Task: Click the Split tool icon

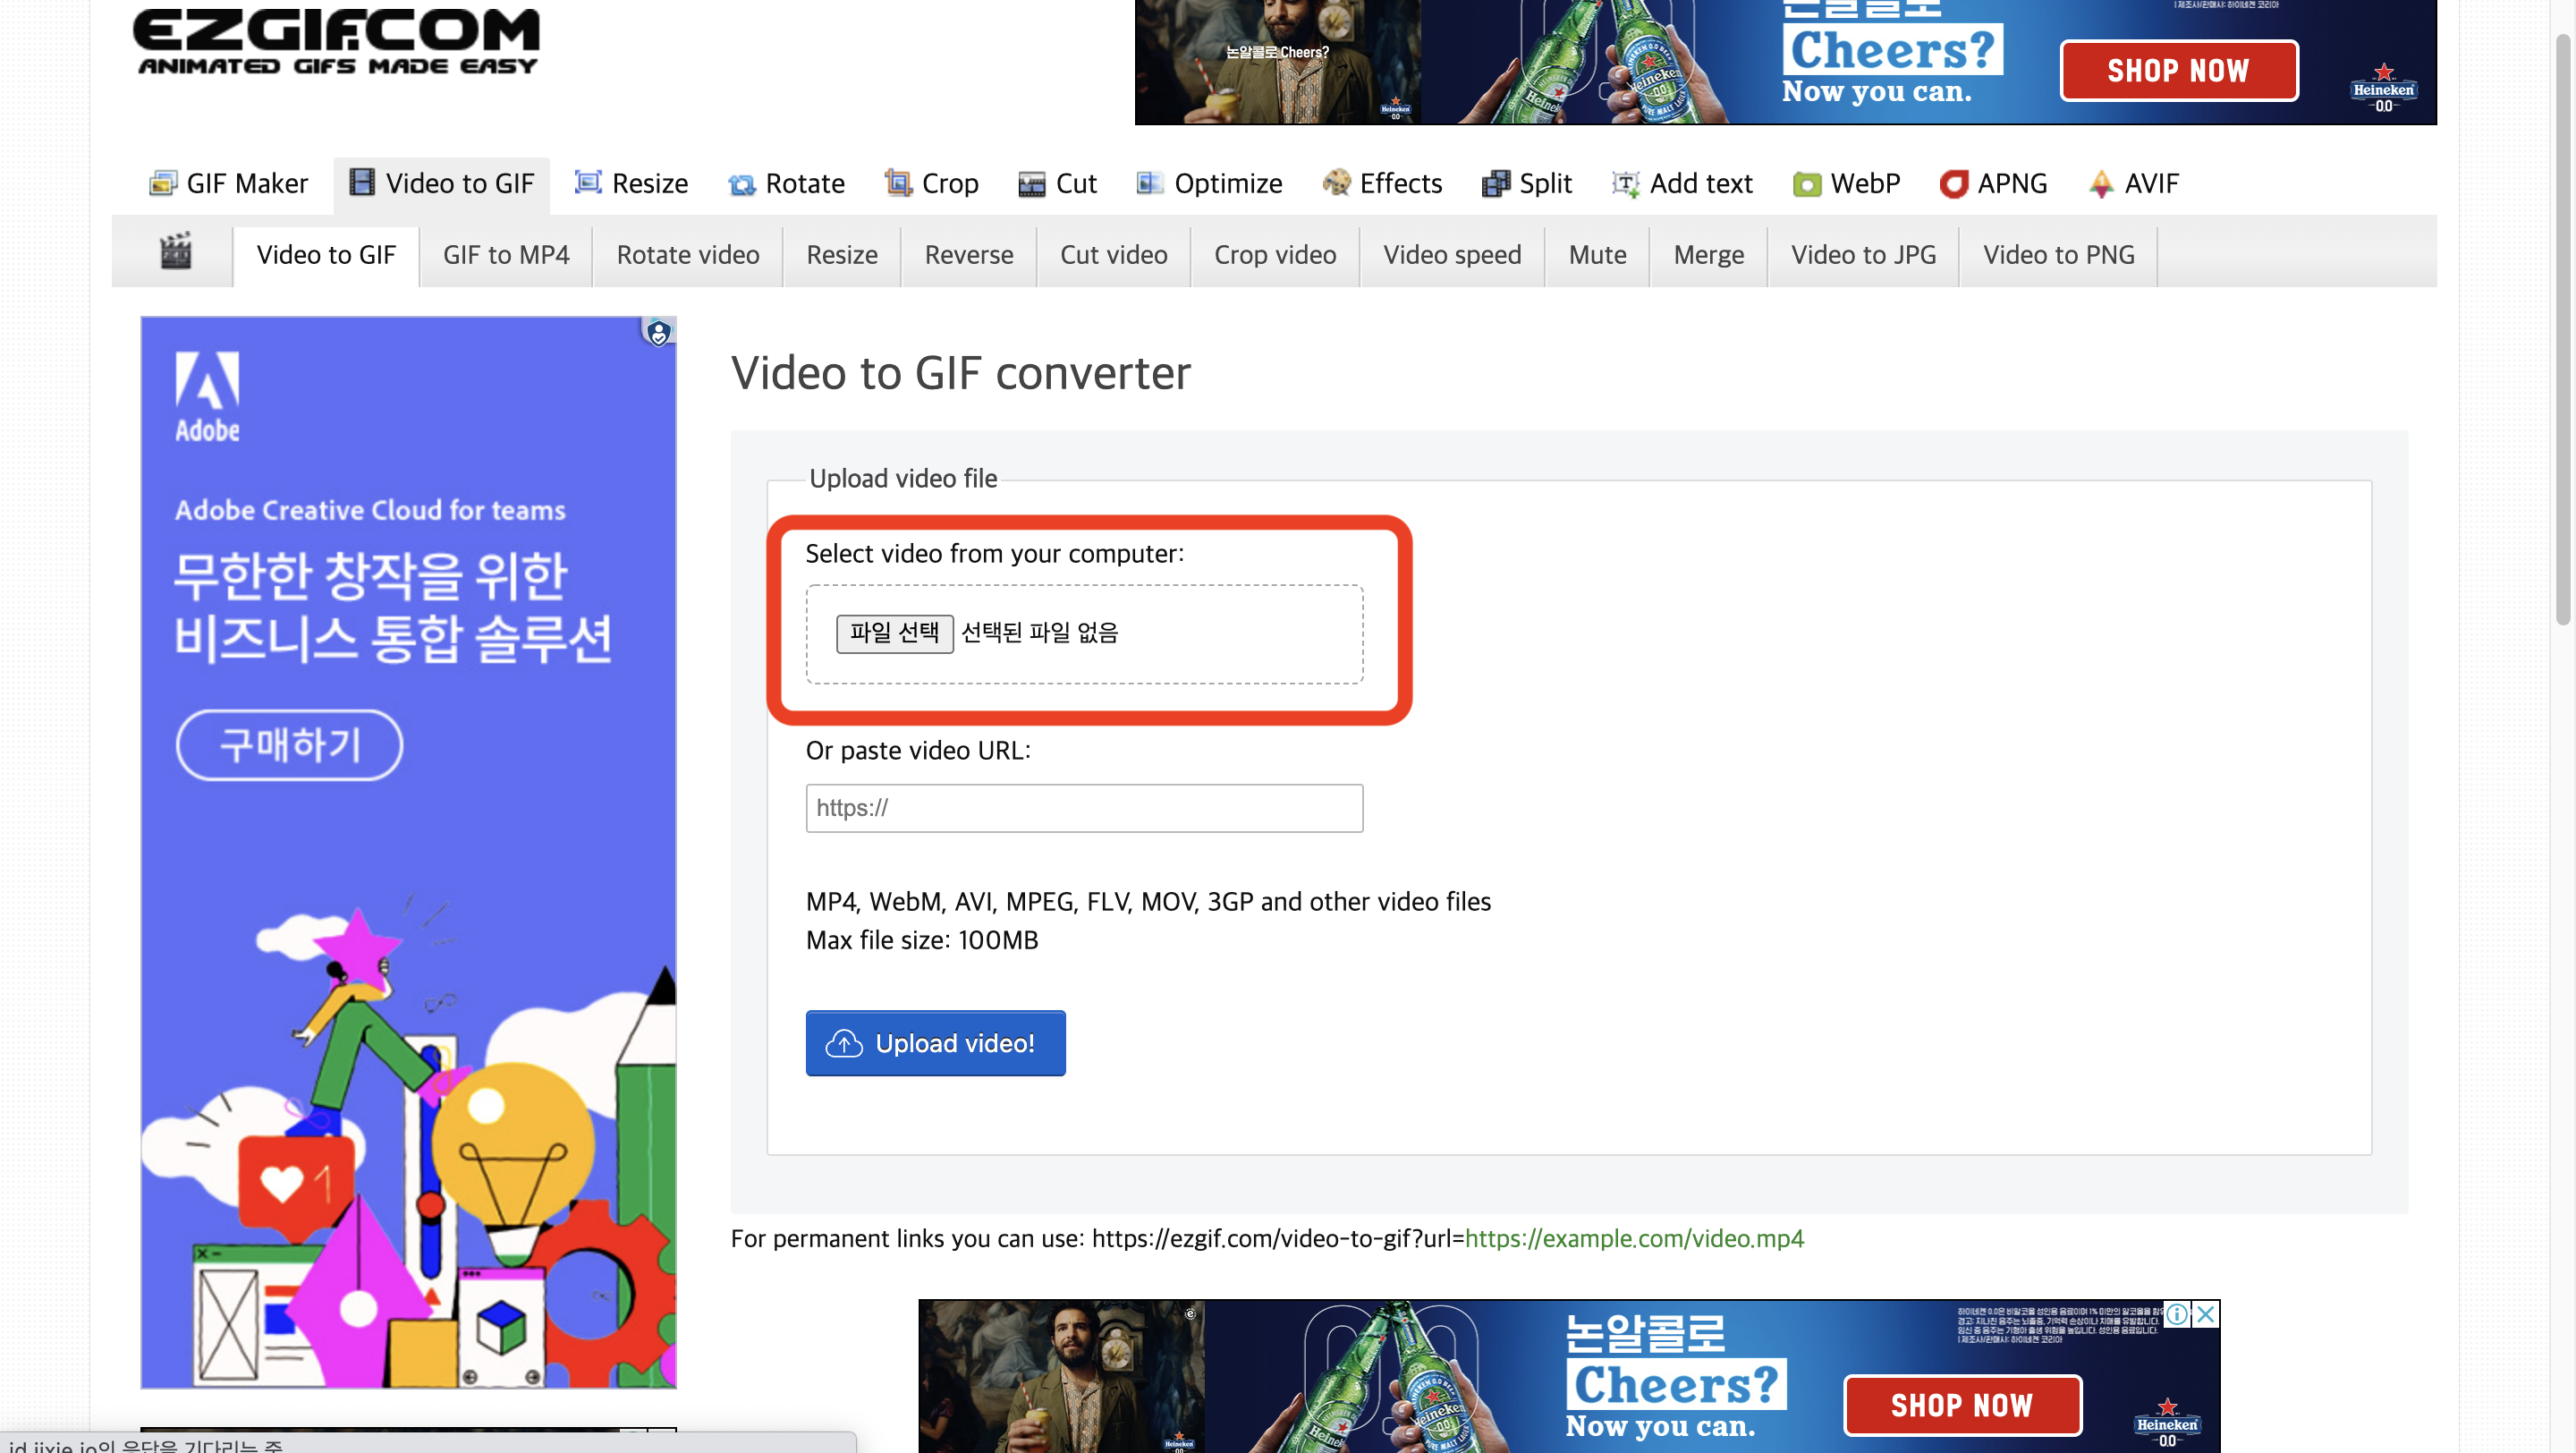Action: point(1495,184)
